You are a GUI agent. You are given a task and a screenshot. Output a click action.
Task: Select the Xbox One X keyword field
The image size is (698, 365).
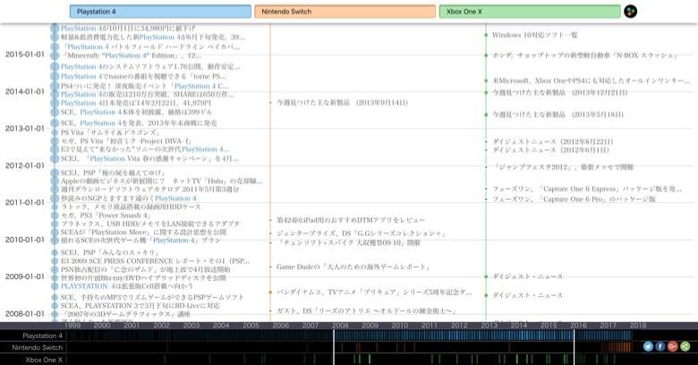point(530,12)
